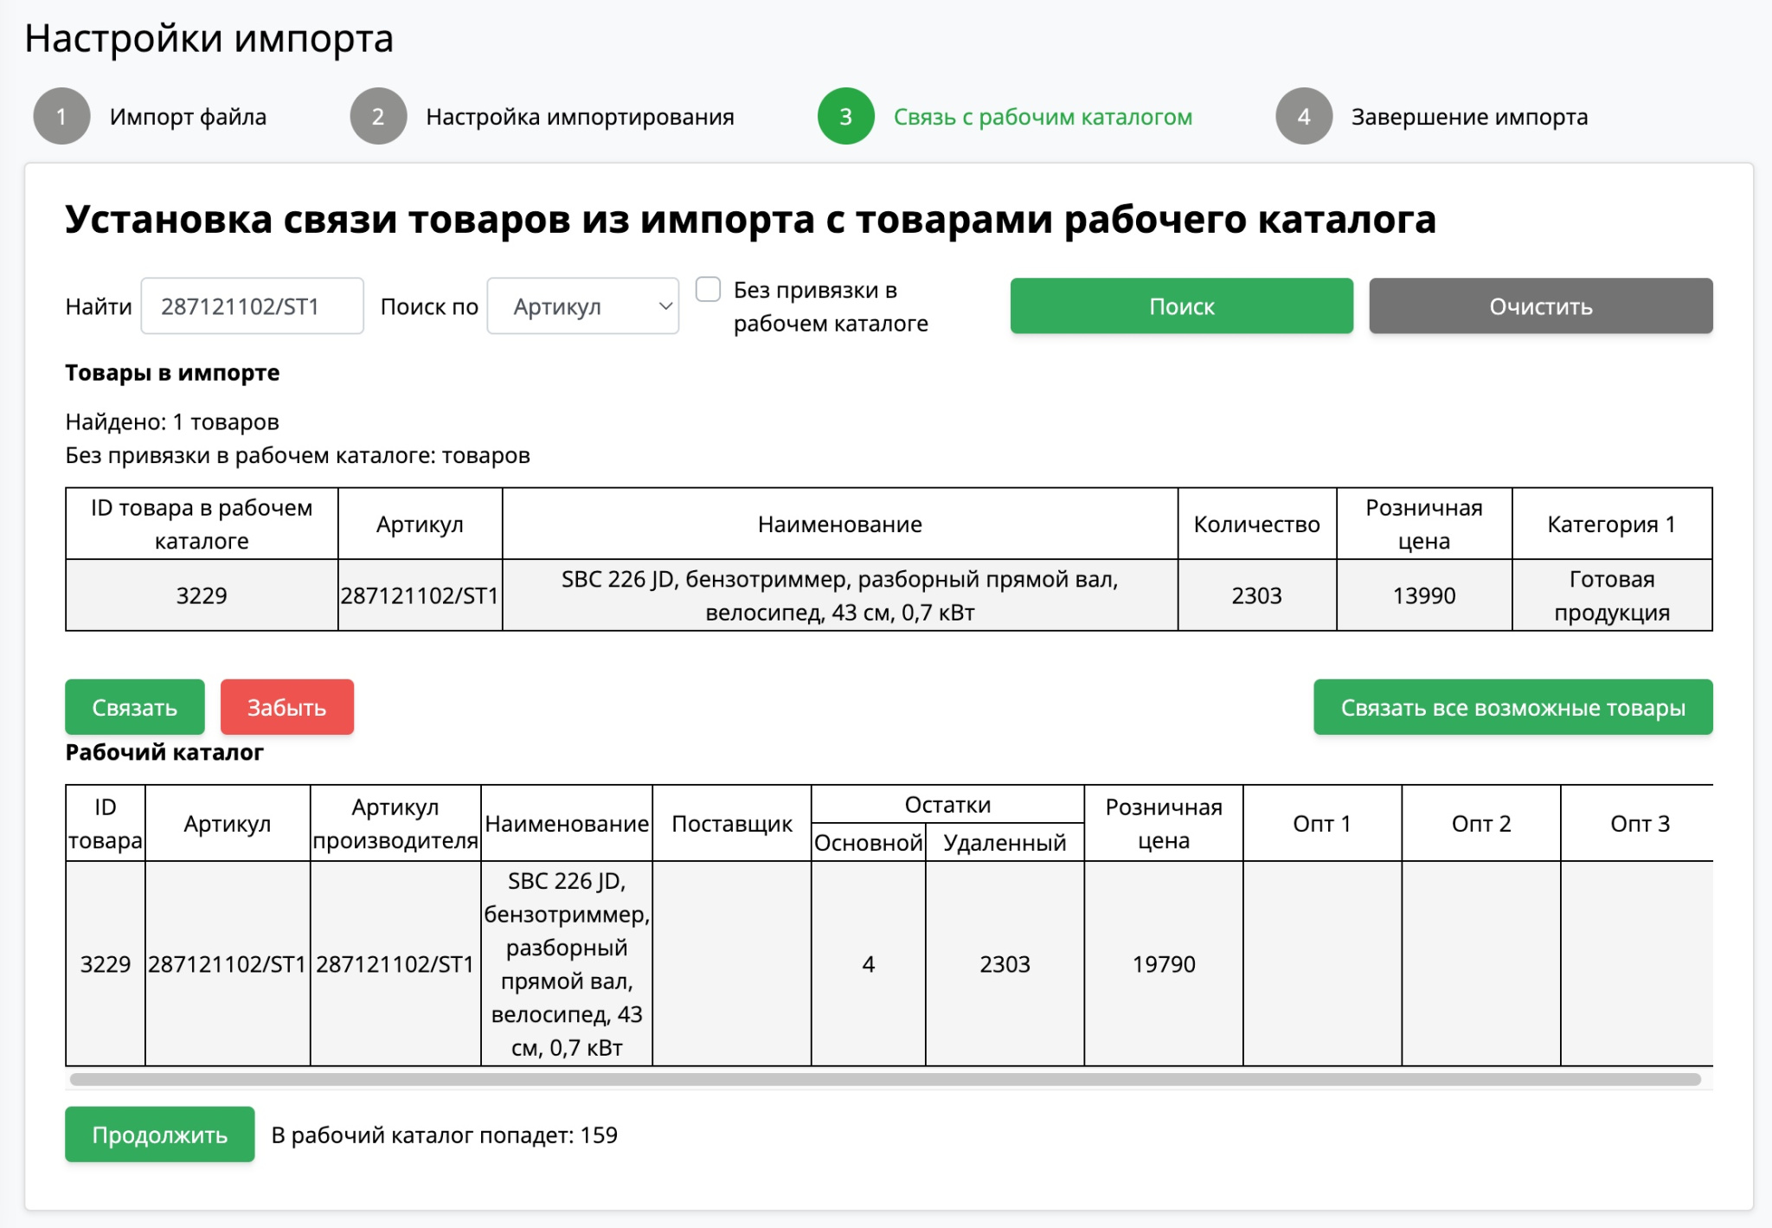Open the Связь с рабочим каталогом step label
This screenshot has height=1228, width=1772.
tap(1042, 117)
